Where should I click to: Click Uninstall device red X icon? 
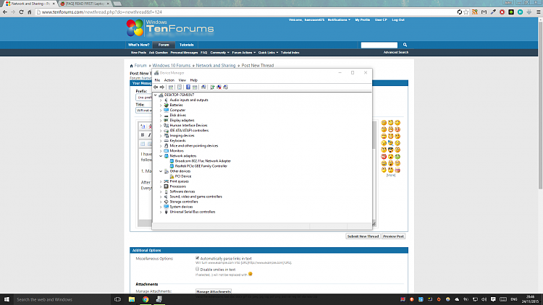tap(219, 87)
